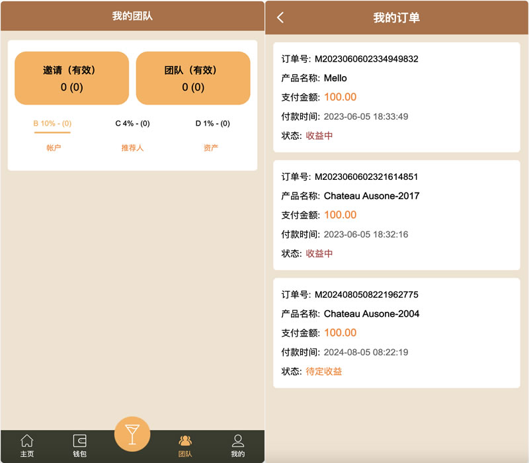Tap the 团队（有效） team card
Screen dimensions: 529x463
193,78
